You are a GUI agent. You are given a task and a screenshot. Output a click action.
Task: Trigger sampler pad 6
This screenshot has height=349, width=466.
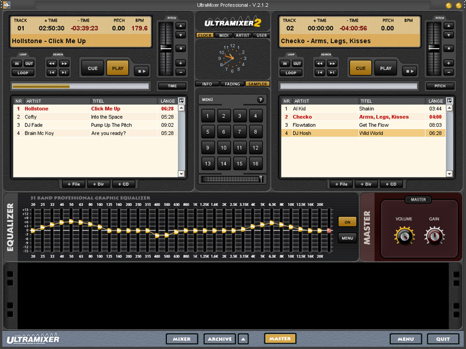tap(224, 132)
